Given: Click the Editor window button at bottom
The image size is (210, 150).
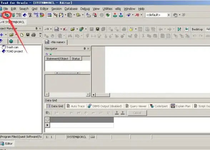Looking at the screenshot, I should (7, 144).
